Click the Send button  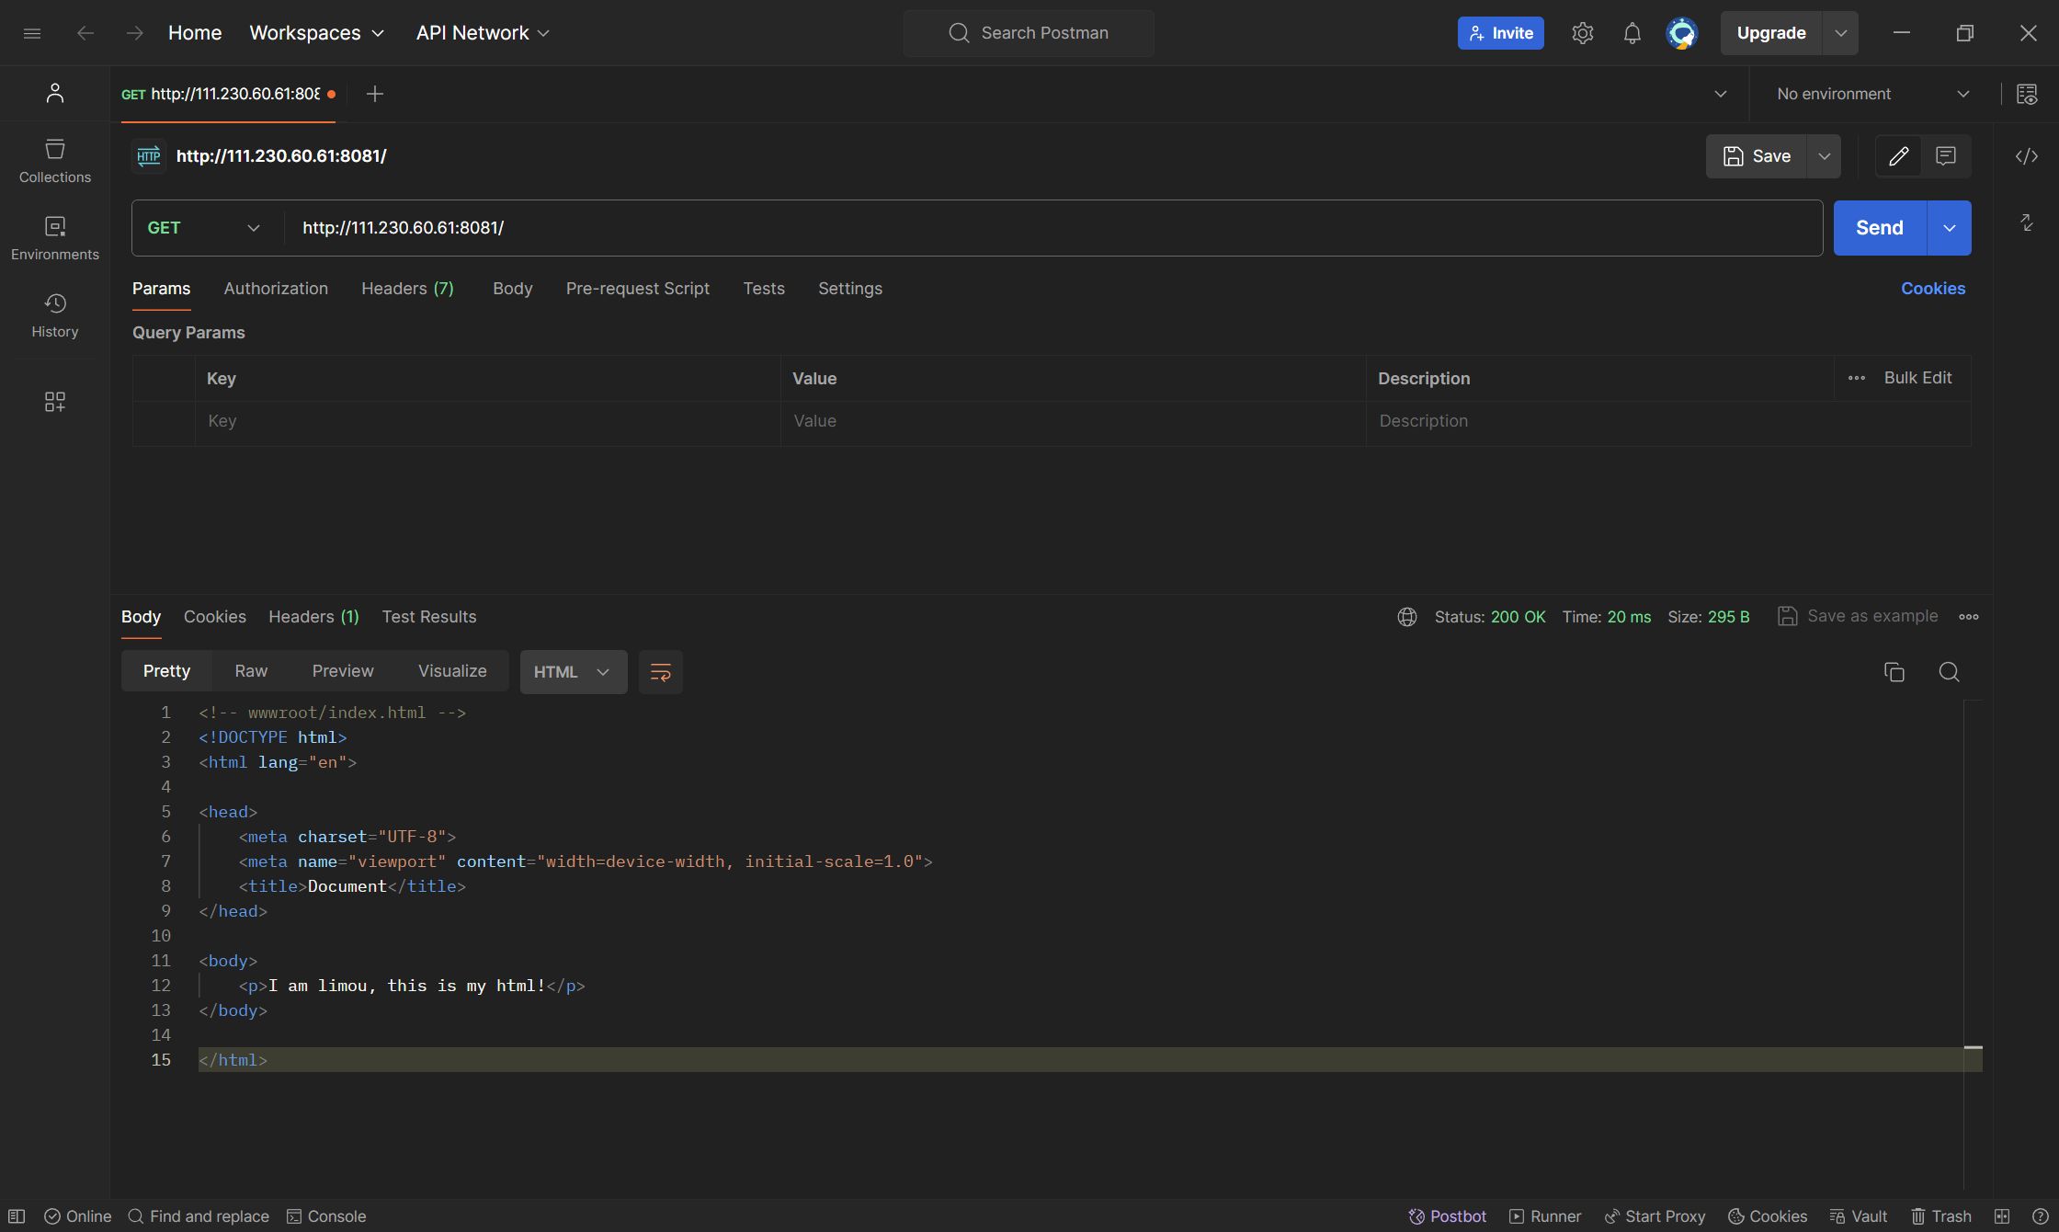tap(1879, 228)
